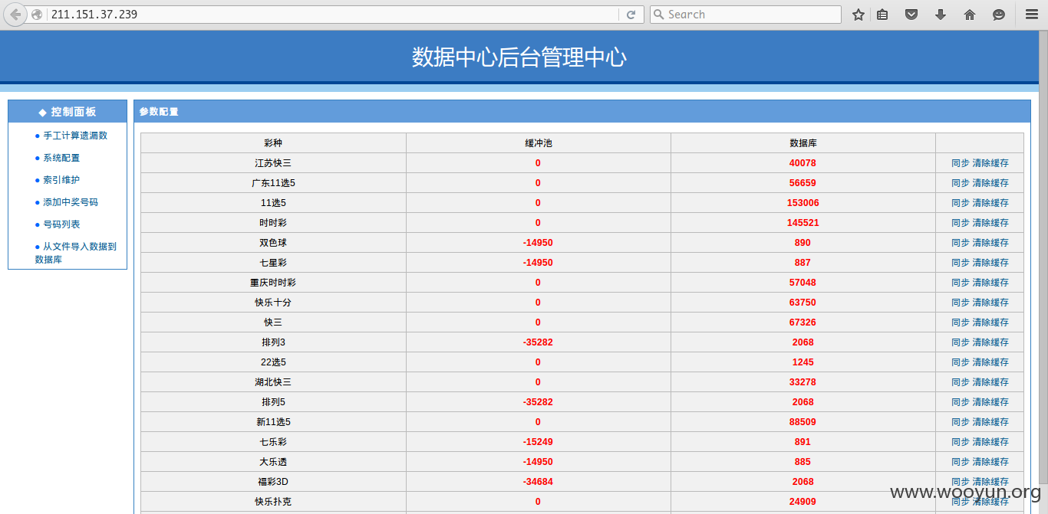Select the 江苏快三 lottery name cell
1048x514 pixels.
pos(273,163)
